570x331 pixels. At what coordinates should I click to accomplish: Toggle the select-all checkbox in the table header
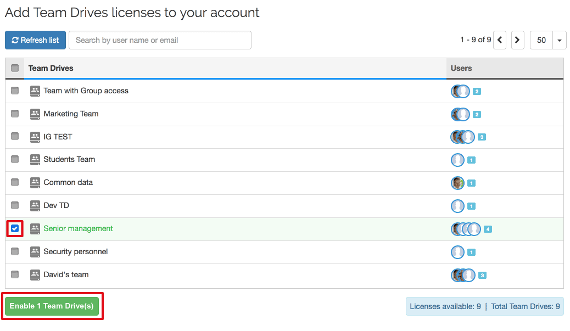coord(15,68)
